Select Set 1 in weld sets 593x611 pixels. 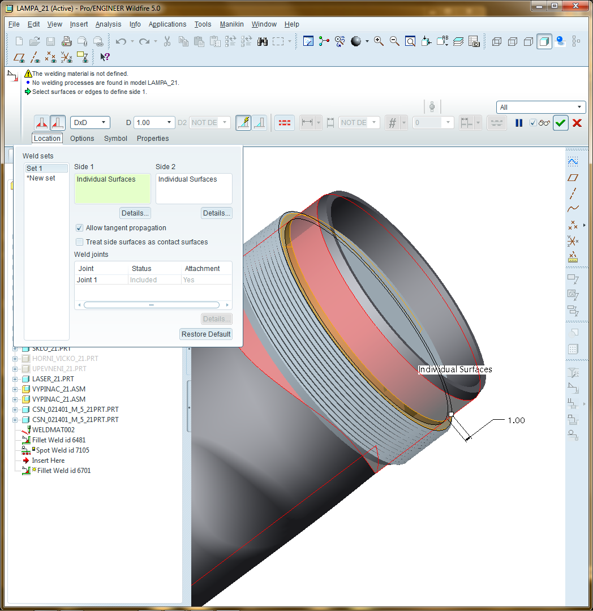[x=46, y=169]
